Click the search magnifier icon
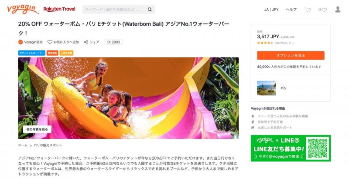The image size is (349, 178). click(x=150, y=10)
